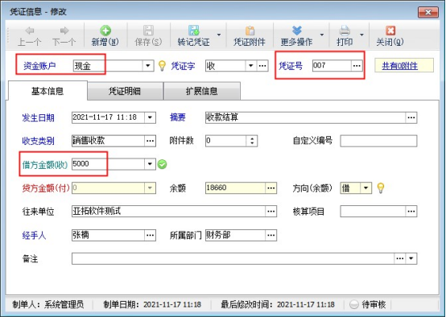Expand the 方向(余额) 借 dropdown
The width and height of the screenshot is (446, 317).
(x=365, y=188)
